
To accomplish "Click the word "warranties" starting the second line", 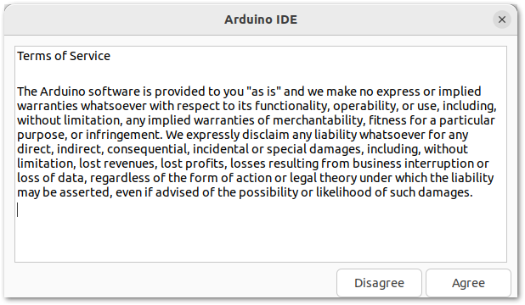I will [48, 106].
